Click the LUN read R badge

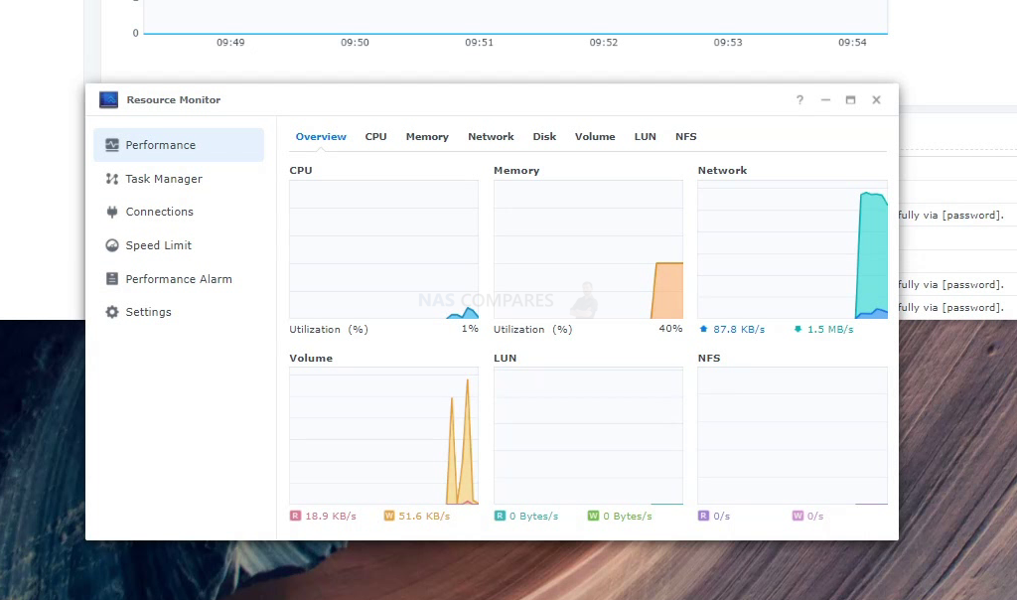coord(500,516)
